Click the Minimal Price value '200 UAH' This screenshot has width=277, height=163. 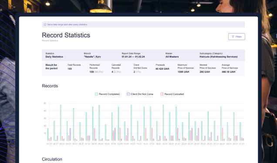point(205,72)
